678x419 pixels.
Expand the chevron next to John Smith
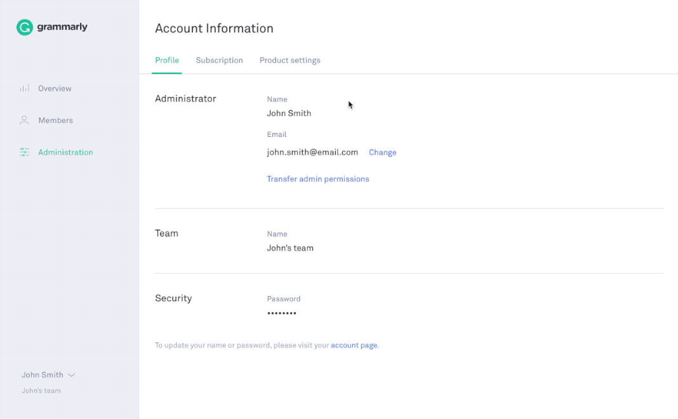(72, 375)
